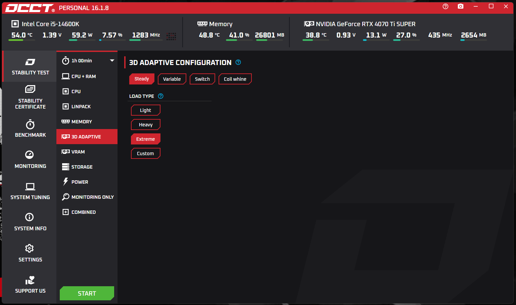The width and height of the screenshot is (516, 305).
Task: Select the MONITORING ONLY option
Action: coord(87,197)
